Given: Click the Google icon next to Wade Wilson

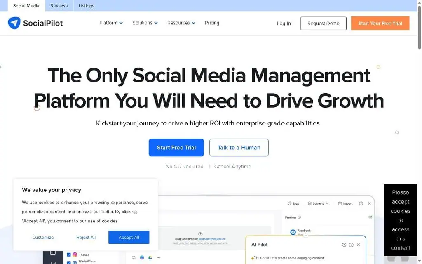Looking at the screenshot, I should [x=75, y=262].
